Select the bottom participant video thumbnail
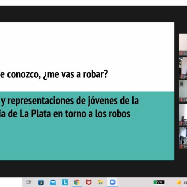This screenshot has width=187, height=187. click(183, 138)
